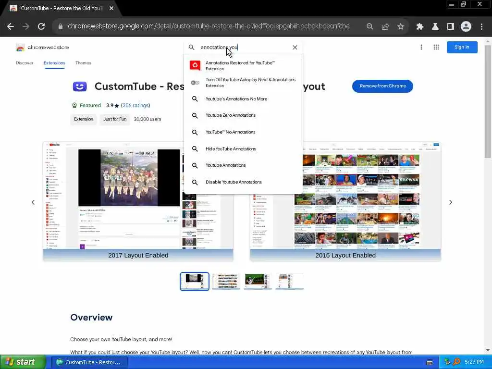Select the URL in the address bar
Viewport: 492px width, 369px height.
pyautogui.click(x=209, y=26)
